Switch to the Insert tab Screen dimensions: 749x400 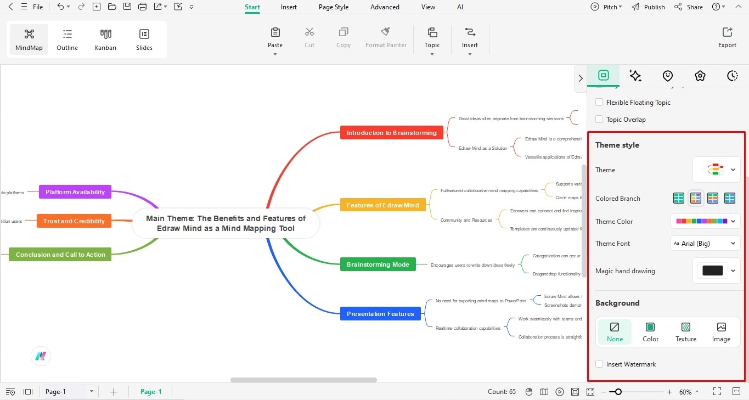pos(289,7)
